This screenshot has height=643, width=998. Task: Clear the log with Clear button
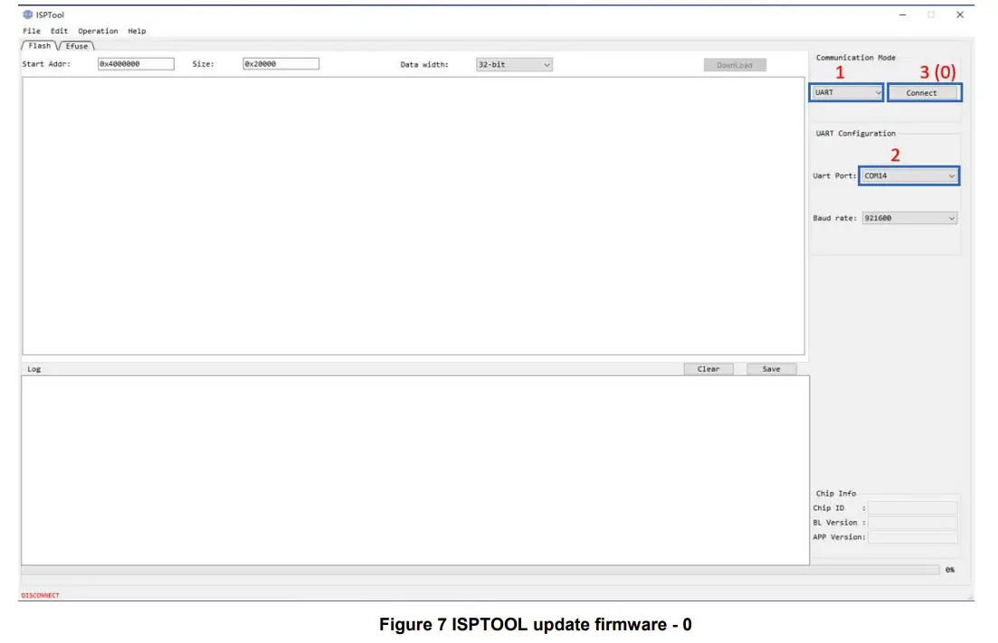pyautogui.click(x=708, y=369)
